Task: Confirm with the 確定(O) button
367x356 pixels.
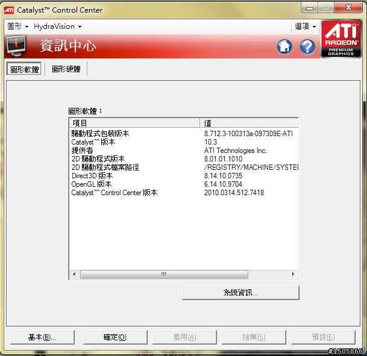Action: (115, 337)
